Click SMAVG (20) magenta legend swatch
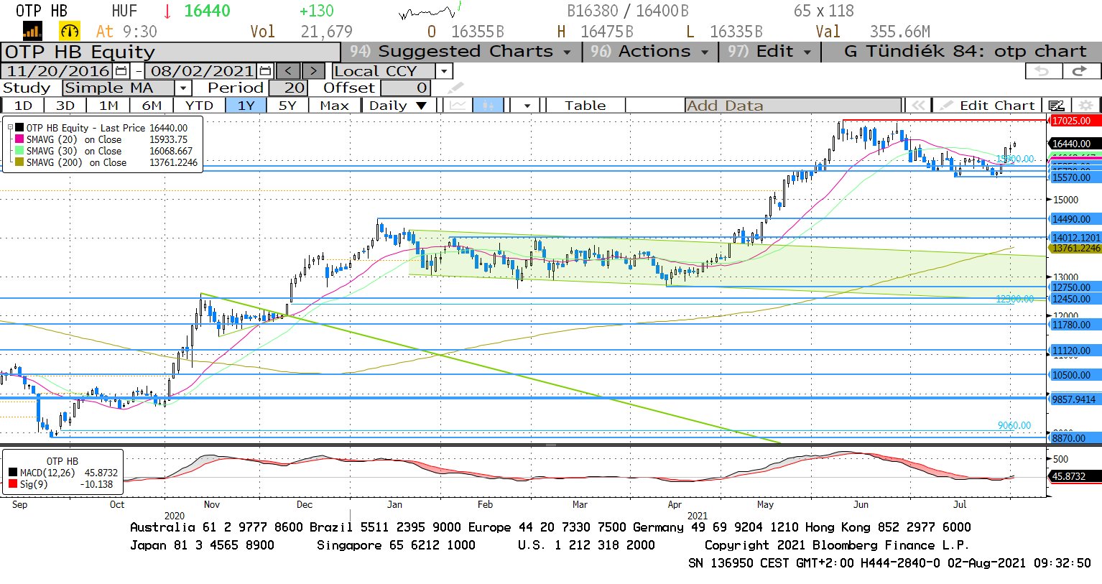 coord(20,139)
